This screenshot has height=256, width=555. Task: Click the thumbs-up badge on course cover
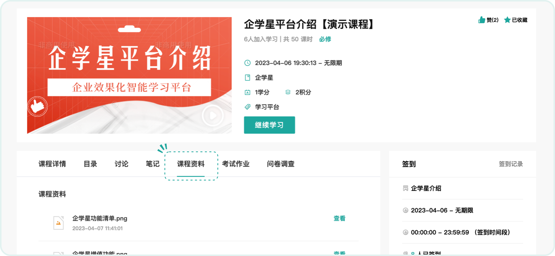click(x=37, y=107)
